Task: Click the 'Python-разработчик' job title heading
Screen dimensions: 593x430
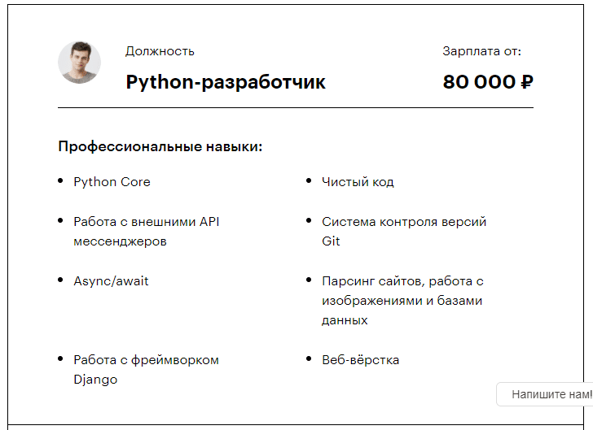Action: tap(226, 82)
